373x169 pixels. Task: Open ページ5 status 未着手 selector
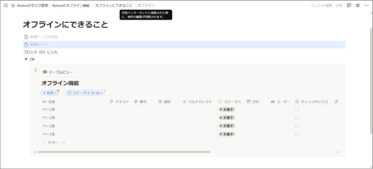click(227, 110)
